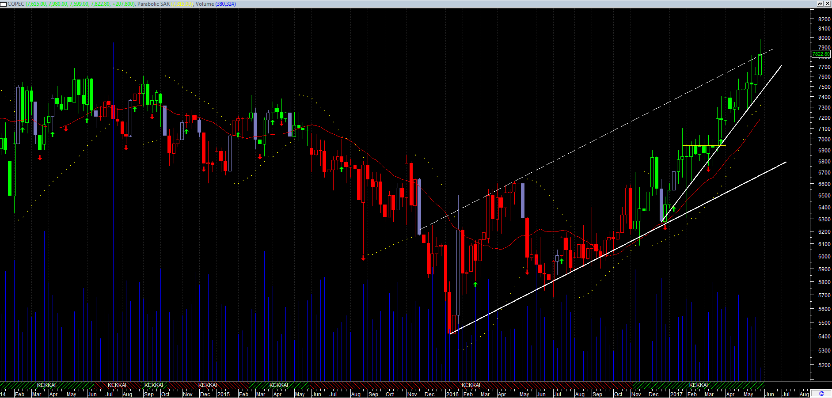Image resolution: width=832 pixels, height=398 pixels.
Task: Click the Volume label in the title
Action: (x=205, y=4)
